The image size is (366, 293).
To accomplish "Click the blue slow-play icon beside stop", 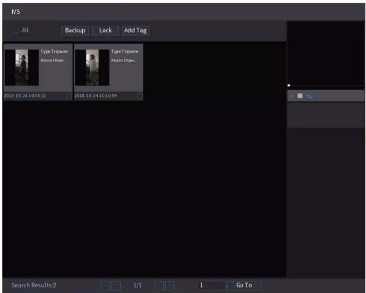I will pos(309,96).
